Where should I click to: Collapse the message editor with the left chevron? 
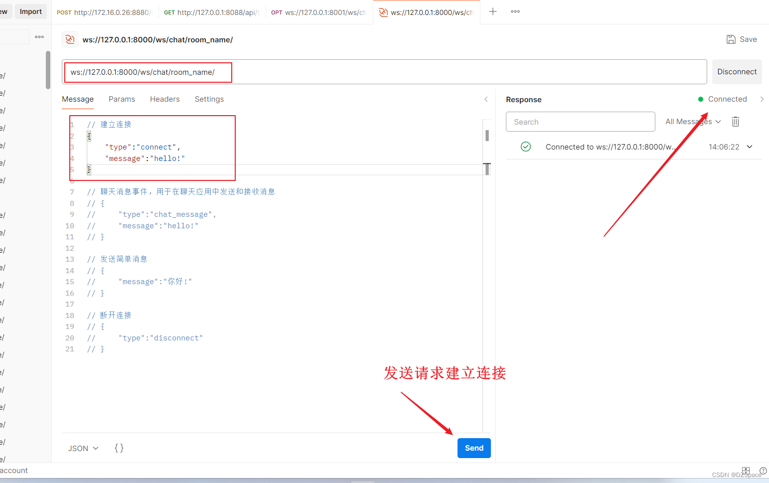486,99
